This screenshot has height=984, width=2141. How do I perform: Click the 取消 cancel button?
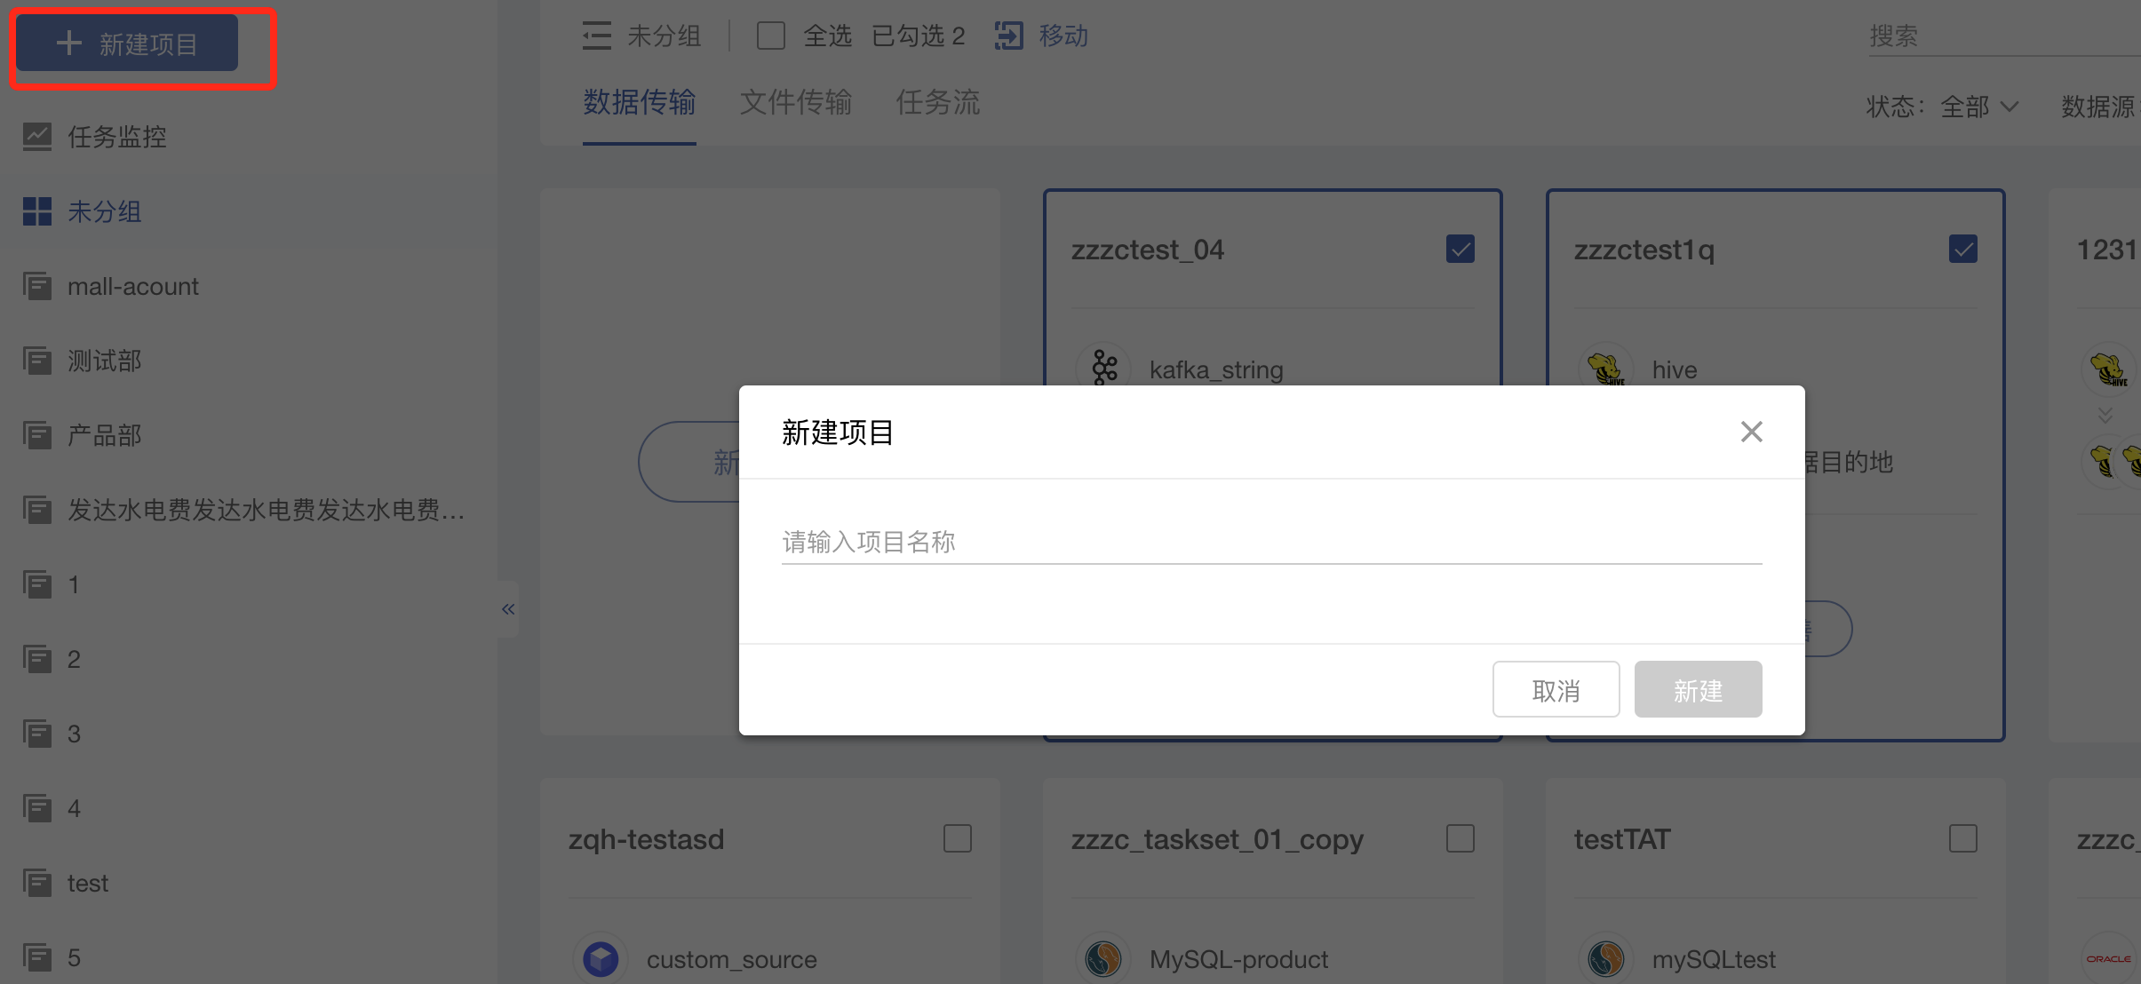[1556, 689]
